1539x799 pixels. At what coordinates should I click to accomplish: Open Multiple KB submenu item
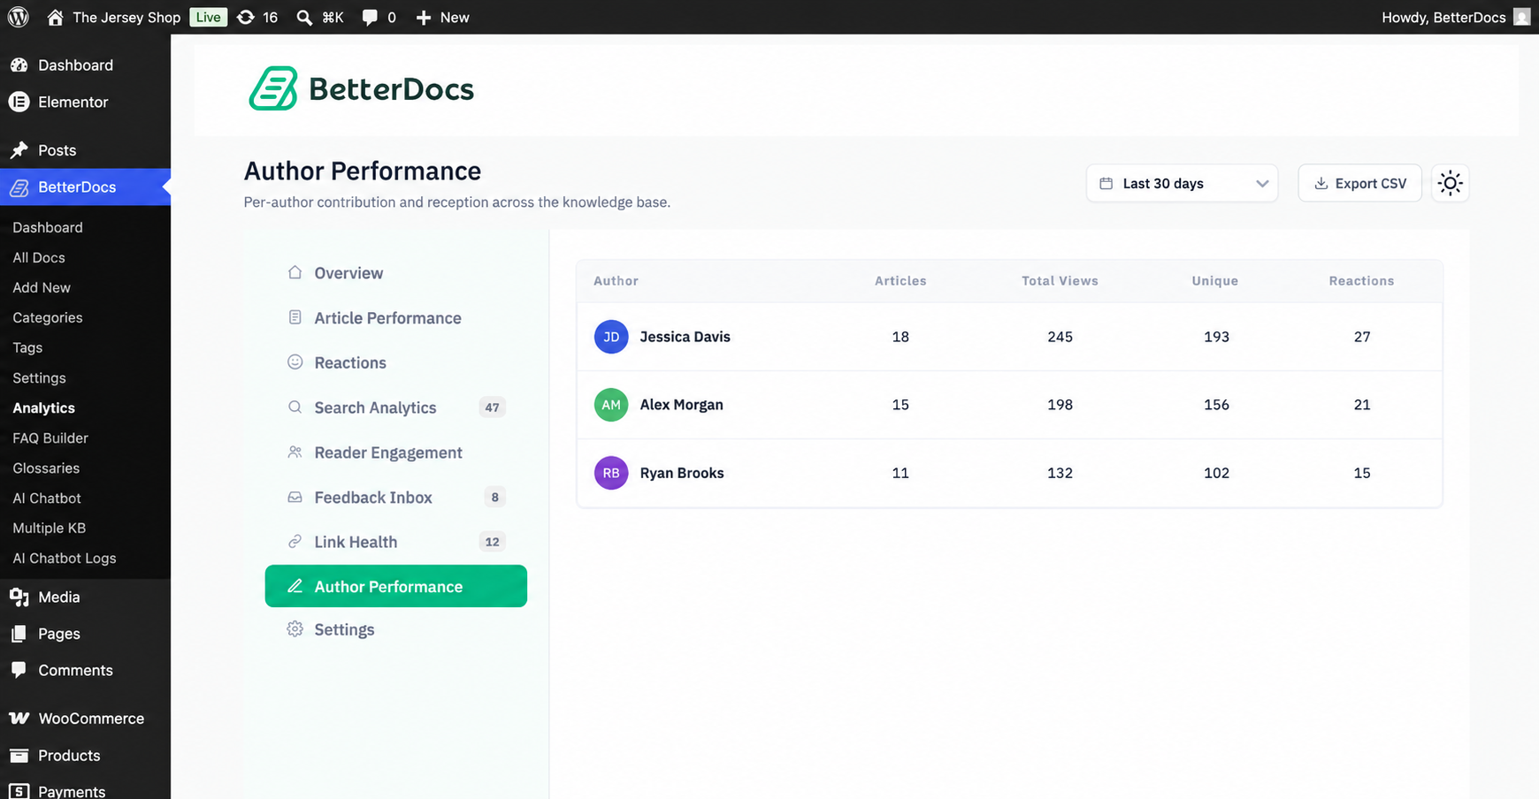[50, 528]
